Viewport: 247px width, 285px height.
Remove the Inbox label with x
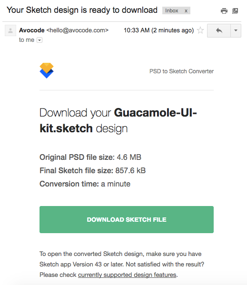(186, 11)
